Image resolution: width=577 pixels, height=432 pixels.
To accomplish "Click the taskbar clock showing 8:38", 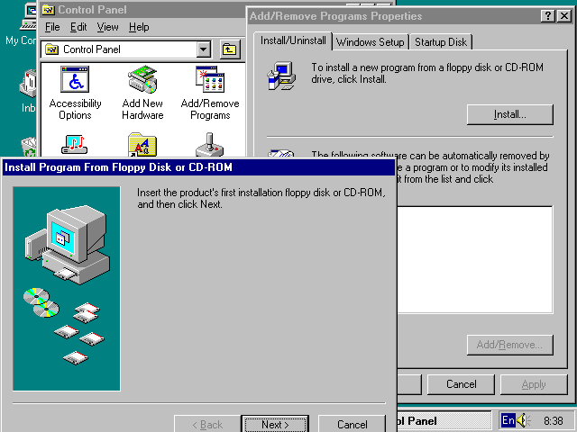I will point(554,420).
